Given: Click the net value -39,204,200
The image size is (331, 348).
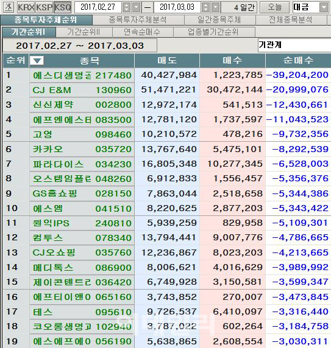Looking at the screenshot, I should tap(297, 75).
